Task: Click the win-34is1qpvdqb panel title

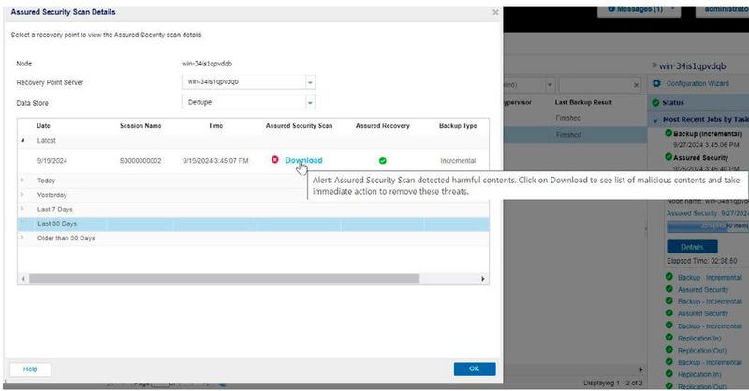Action: point(692,65)
